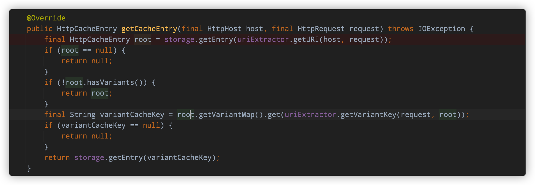Click the HttpHost parameter type

[x=224, y=29]
